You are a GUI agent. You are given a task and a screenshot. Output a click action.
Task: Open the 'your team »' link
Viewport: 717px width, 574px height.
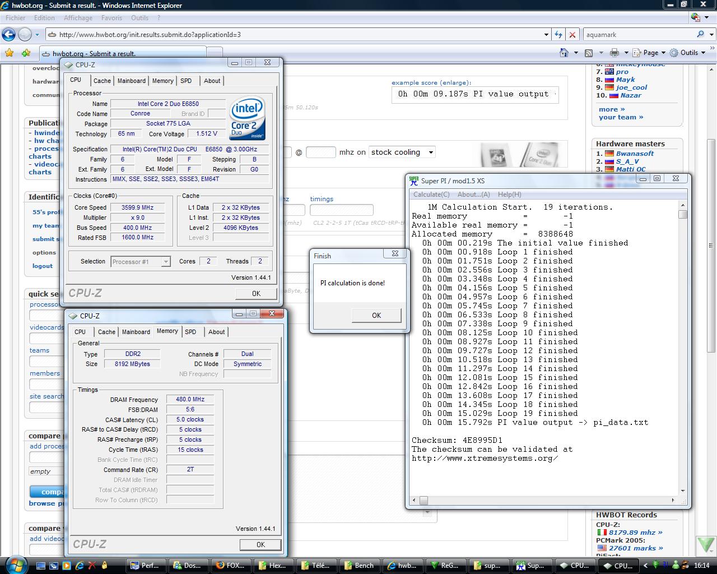(x=621, y=117)
